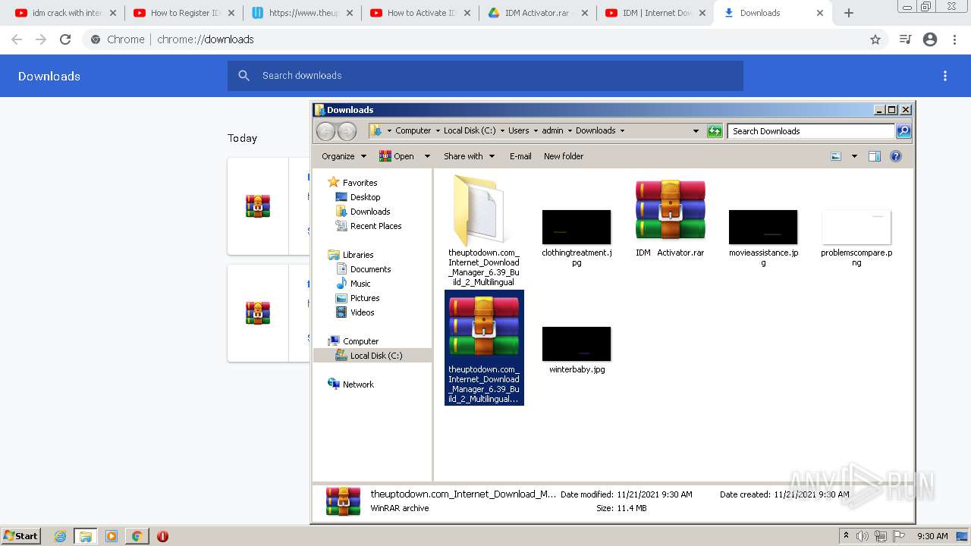The height and width of the screenshot is (546, 971).
Task: Click the Start button
Action: point(20,535)
